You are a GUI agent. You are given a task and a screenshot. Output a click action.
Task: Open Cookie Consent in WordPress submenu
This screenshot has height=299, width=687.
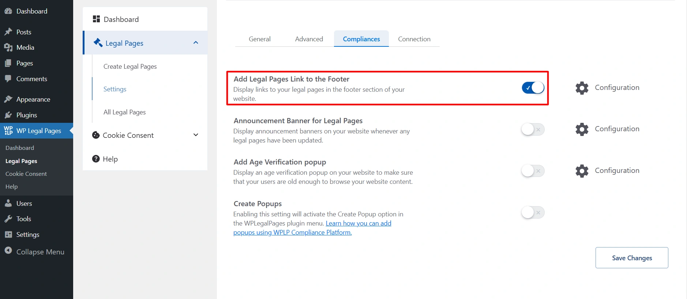pos(26,174)
